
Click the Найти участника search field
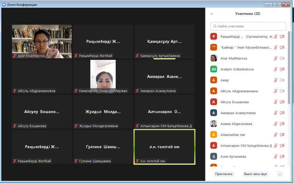coord(248,26)
